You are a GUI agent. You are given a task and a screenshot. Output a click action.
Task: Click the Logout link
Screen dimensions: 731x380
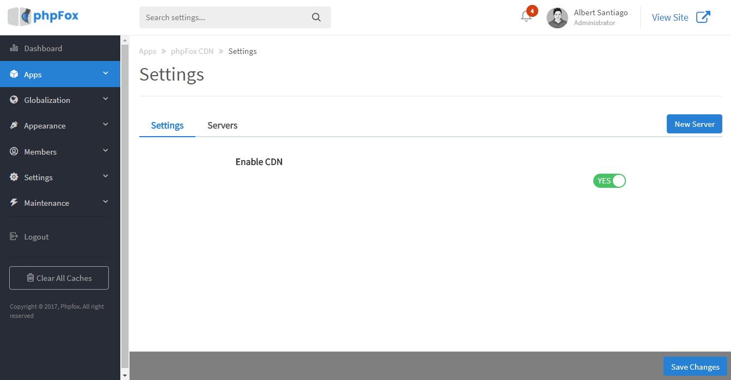pyautogui.click(x=36, y=237)
